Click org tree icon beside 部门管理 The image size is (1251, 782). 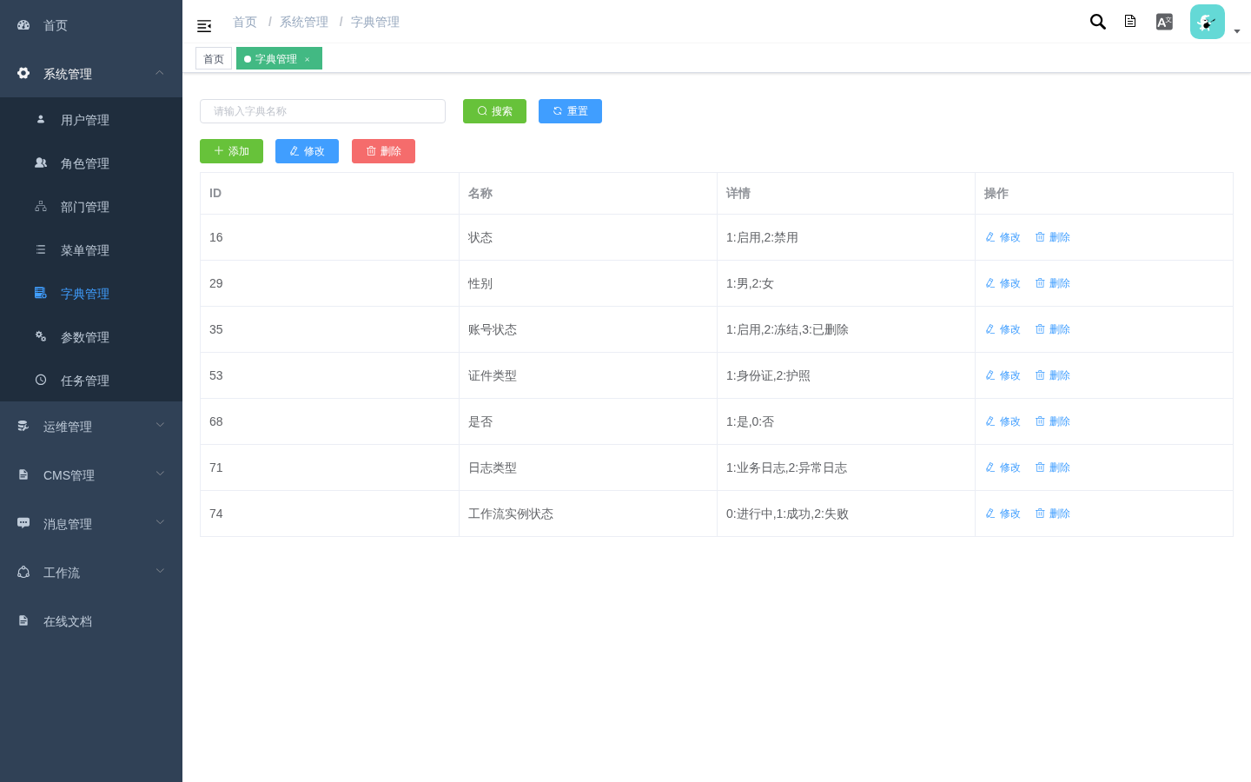[41, 206]
